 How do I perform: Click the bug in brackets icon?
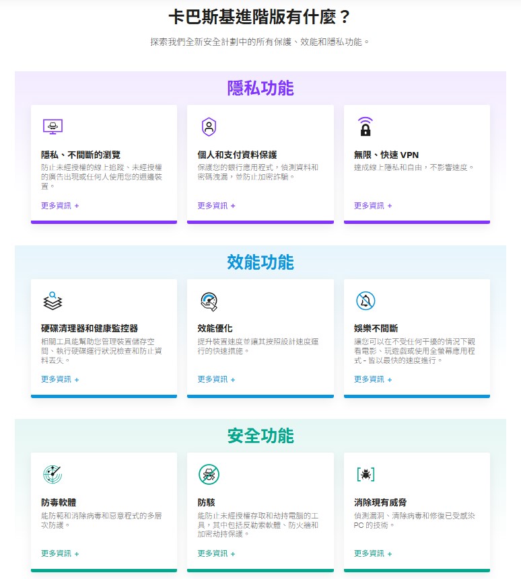coord(366,475)
